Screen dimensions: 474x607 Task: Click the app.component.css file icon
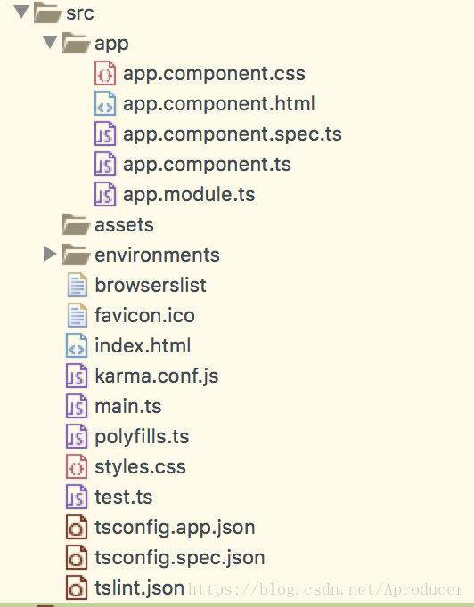click(x=105, y=73)
